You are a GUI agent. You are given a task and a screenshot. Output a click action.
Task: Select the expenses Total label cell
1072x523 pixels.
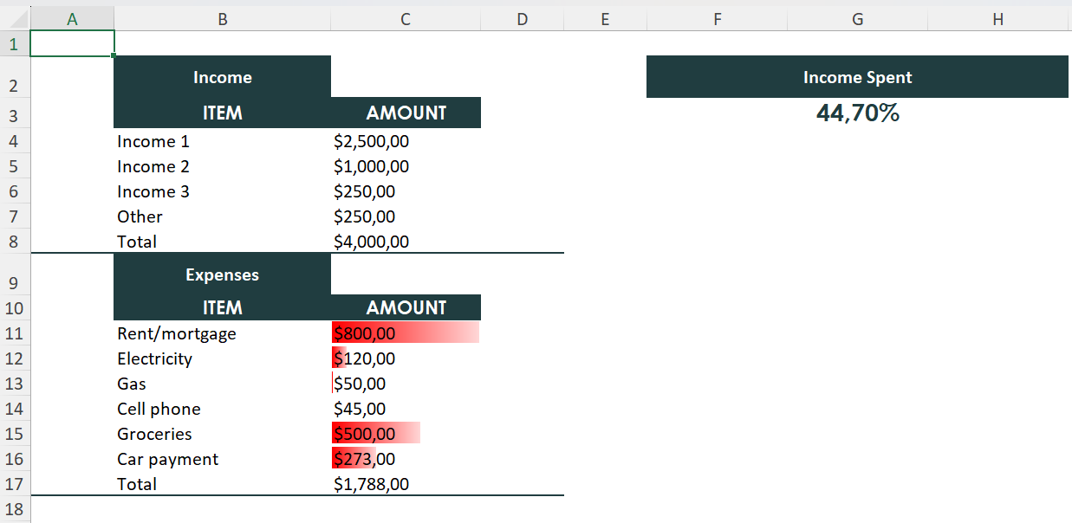click(x=222, y=484)
